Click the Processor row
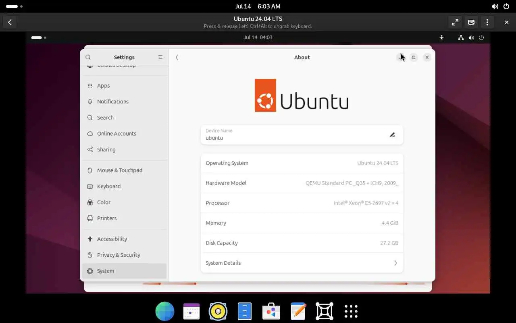This screenshot has width=516, height=323. (302, 203)
